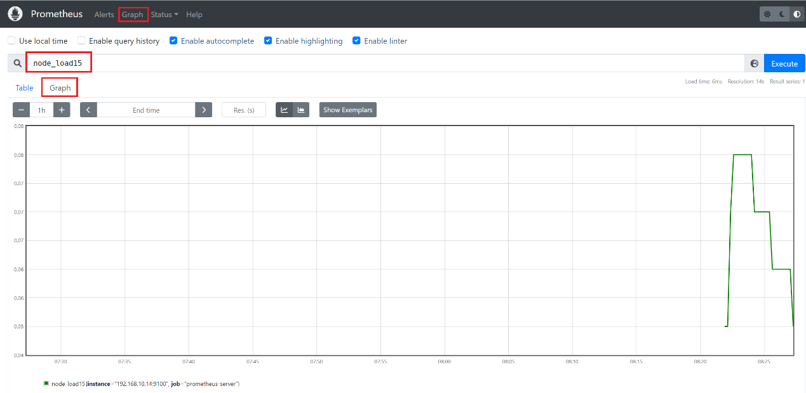Disable the Enable autocomplete checkbox
Image resolution: width=806 pixels, height=393 pixels.
[x=173, y=41]
